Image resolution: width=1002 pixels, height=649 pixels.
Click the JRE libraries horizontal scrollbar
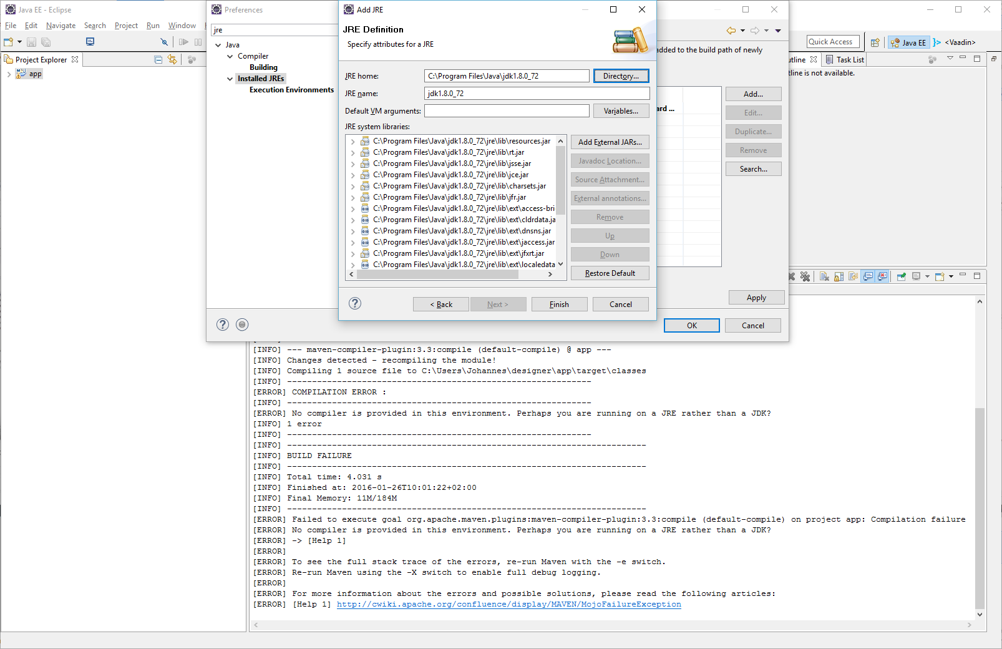click(450, 274)
